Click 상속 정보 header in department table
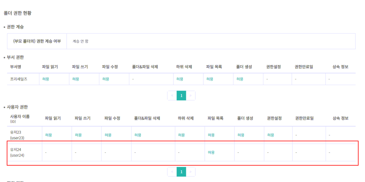 pyautogui.click(x=340, y=67)
